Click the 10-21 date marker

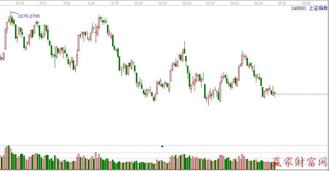(43, 3)
